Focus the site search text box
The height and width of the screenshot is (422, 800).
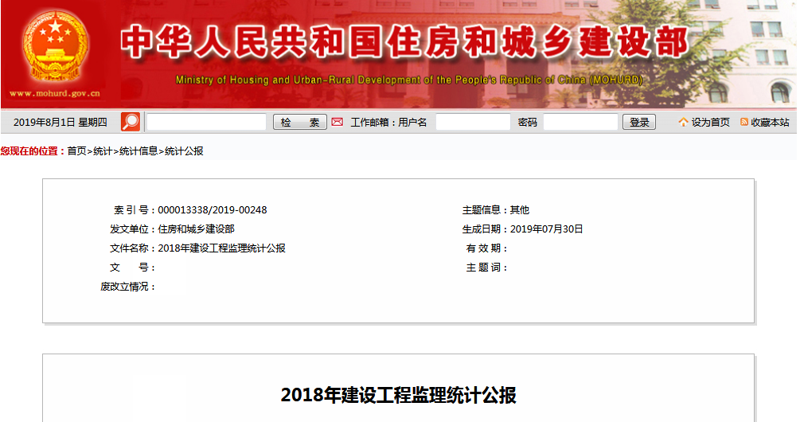pyautogui.click(x=207, y=122)
